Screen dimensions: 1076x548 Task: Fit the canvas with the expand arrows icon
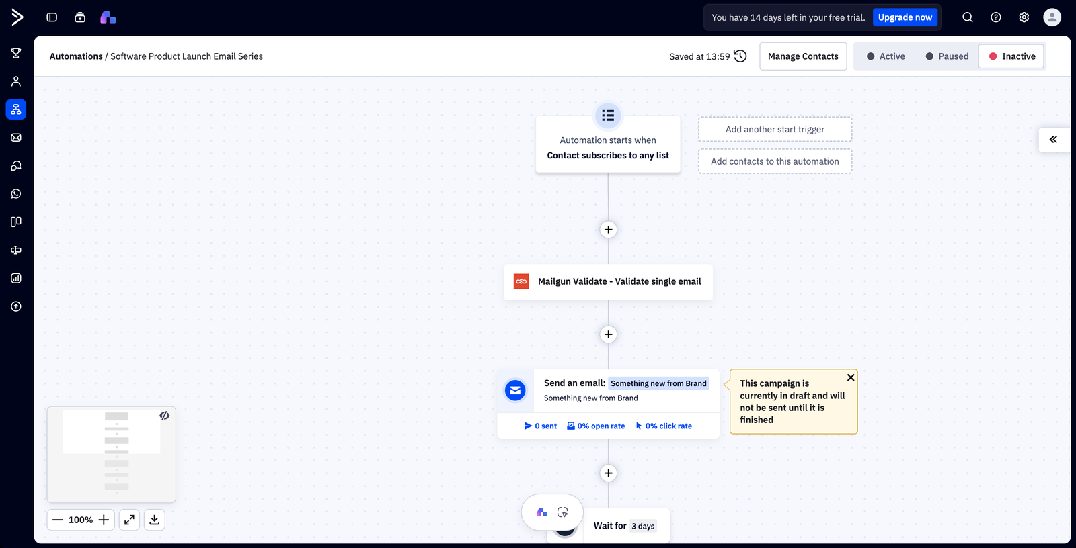[129, 520]
